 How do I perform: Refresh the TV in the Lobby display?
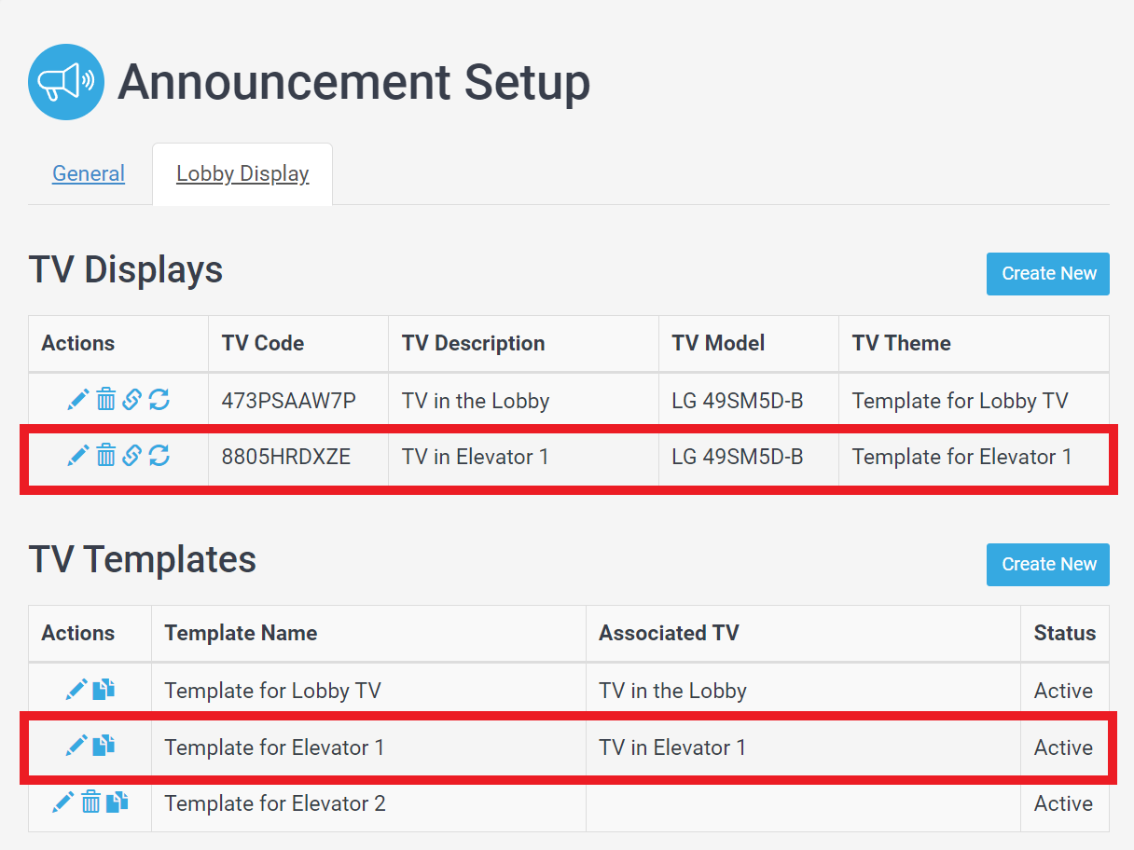[159, 401]
